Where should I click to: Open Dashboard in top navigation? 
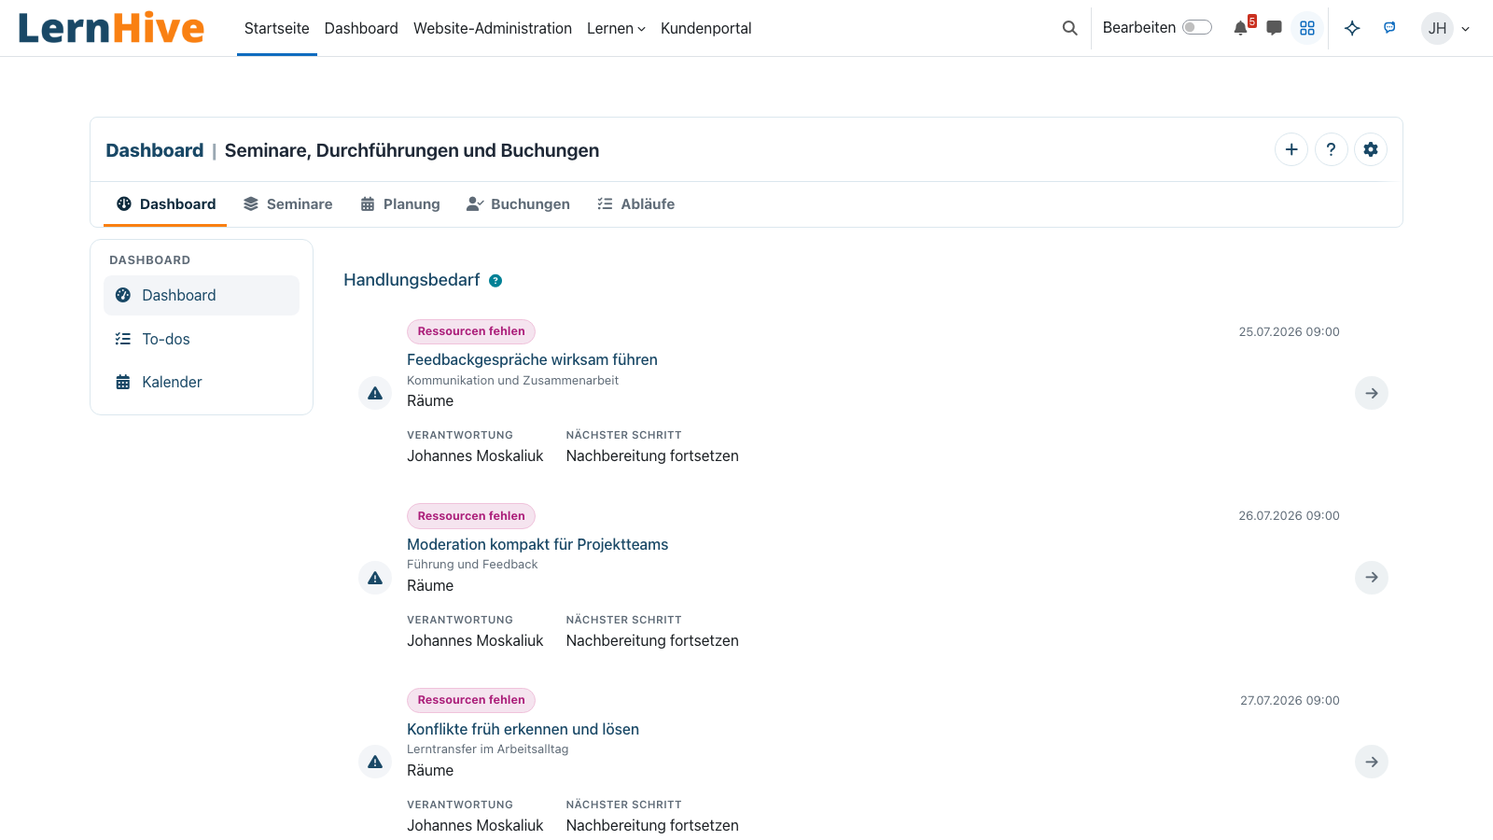[x=361, y=28]
